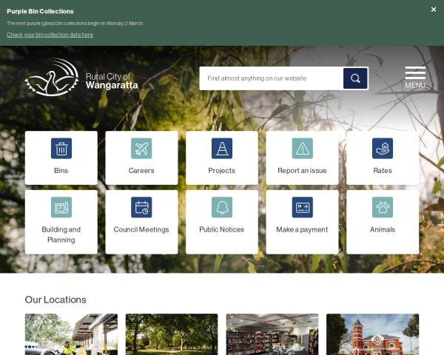Click the red brick building location thumbnail

click(372, 334)
